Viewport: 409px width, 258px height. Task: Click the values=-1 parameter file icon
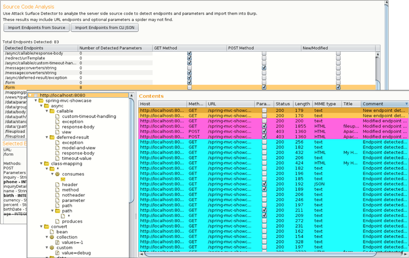pyautogui.click(x=58, y=243)
